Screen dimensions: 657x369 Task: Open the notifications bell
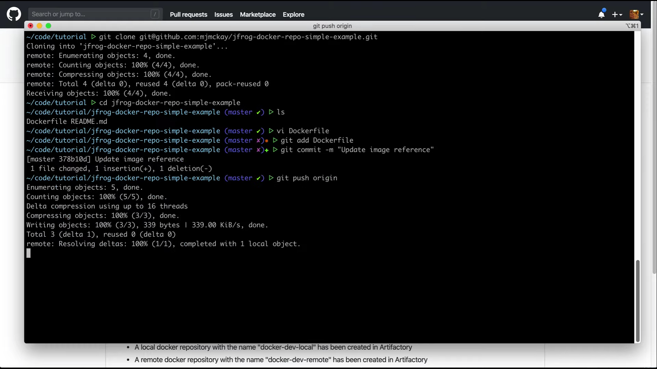coord(601,14)
